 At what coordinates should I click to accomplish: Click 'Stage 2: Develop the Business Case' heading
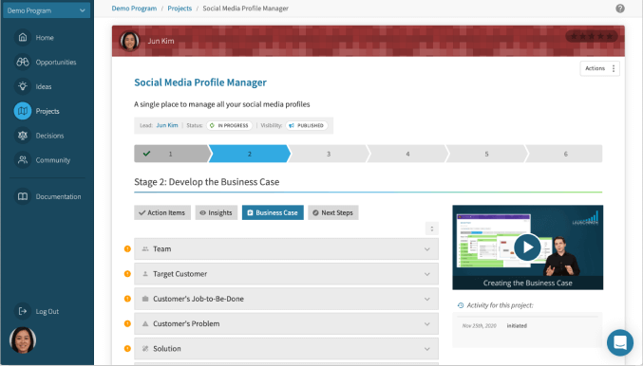click(207, 182)
